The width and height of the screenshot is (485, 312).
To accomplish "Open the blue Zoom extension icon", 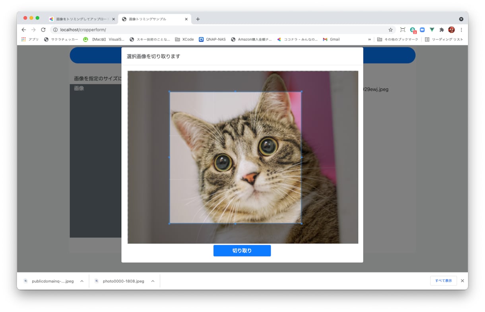I will click(x=422, y=30).
